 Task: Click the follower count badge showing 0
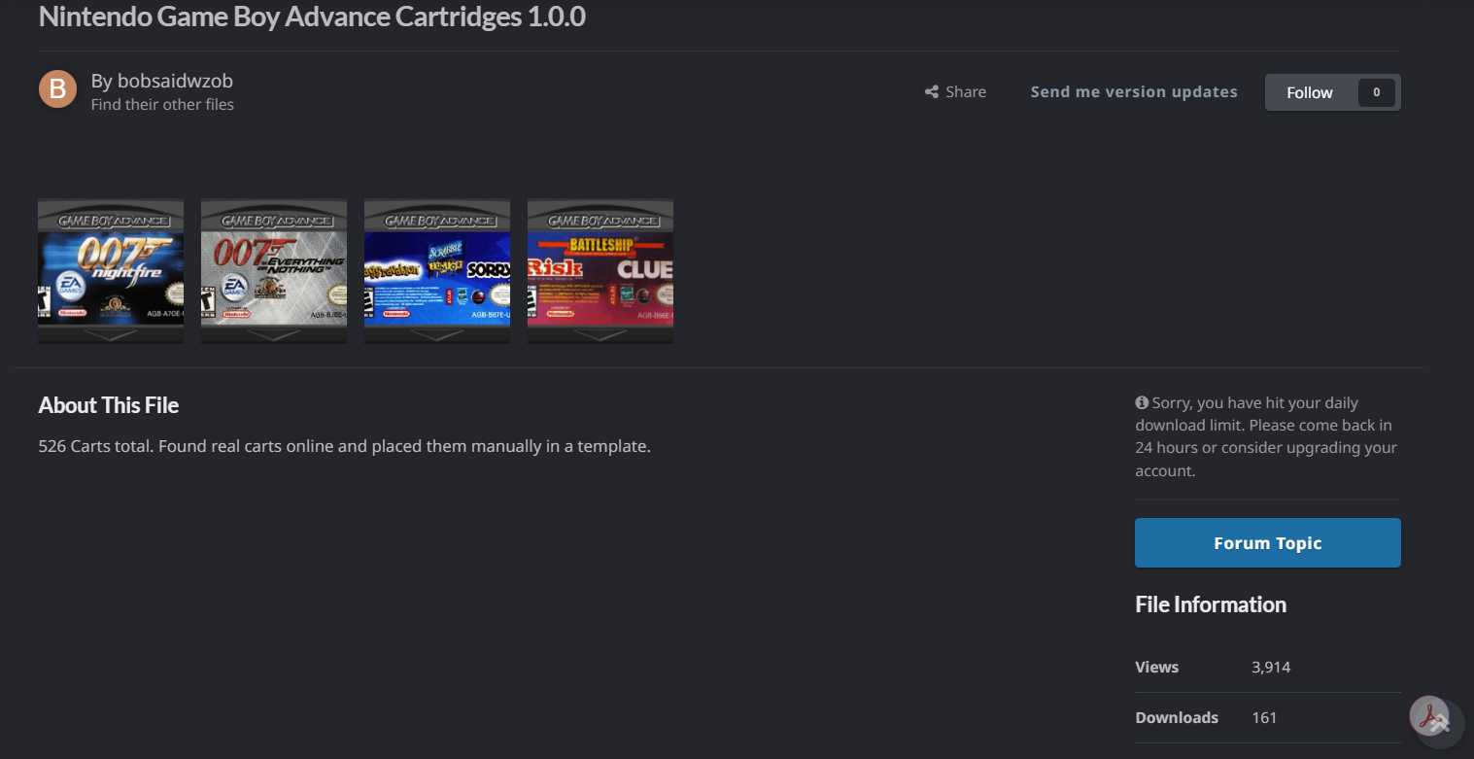[x=1377, y=92]
